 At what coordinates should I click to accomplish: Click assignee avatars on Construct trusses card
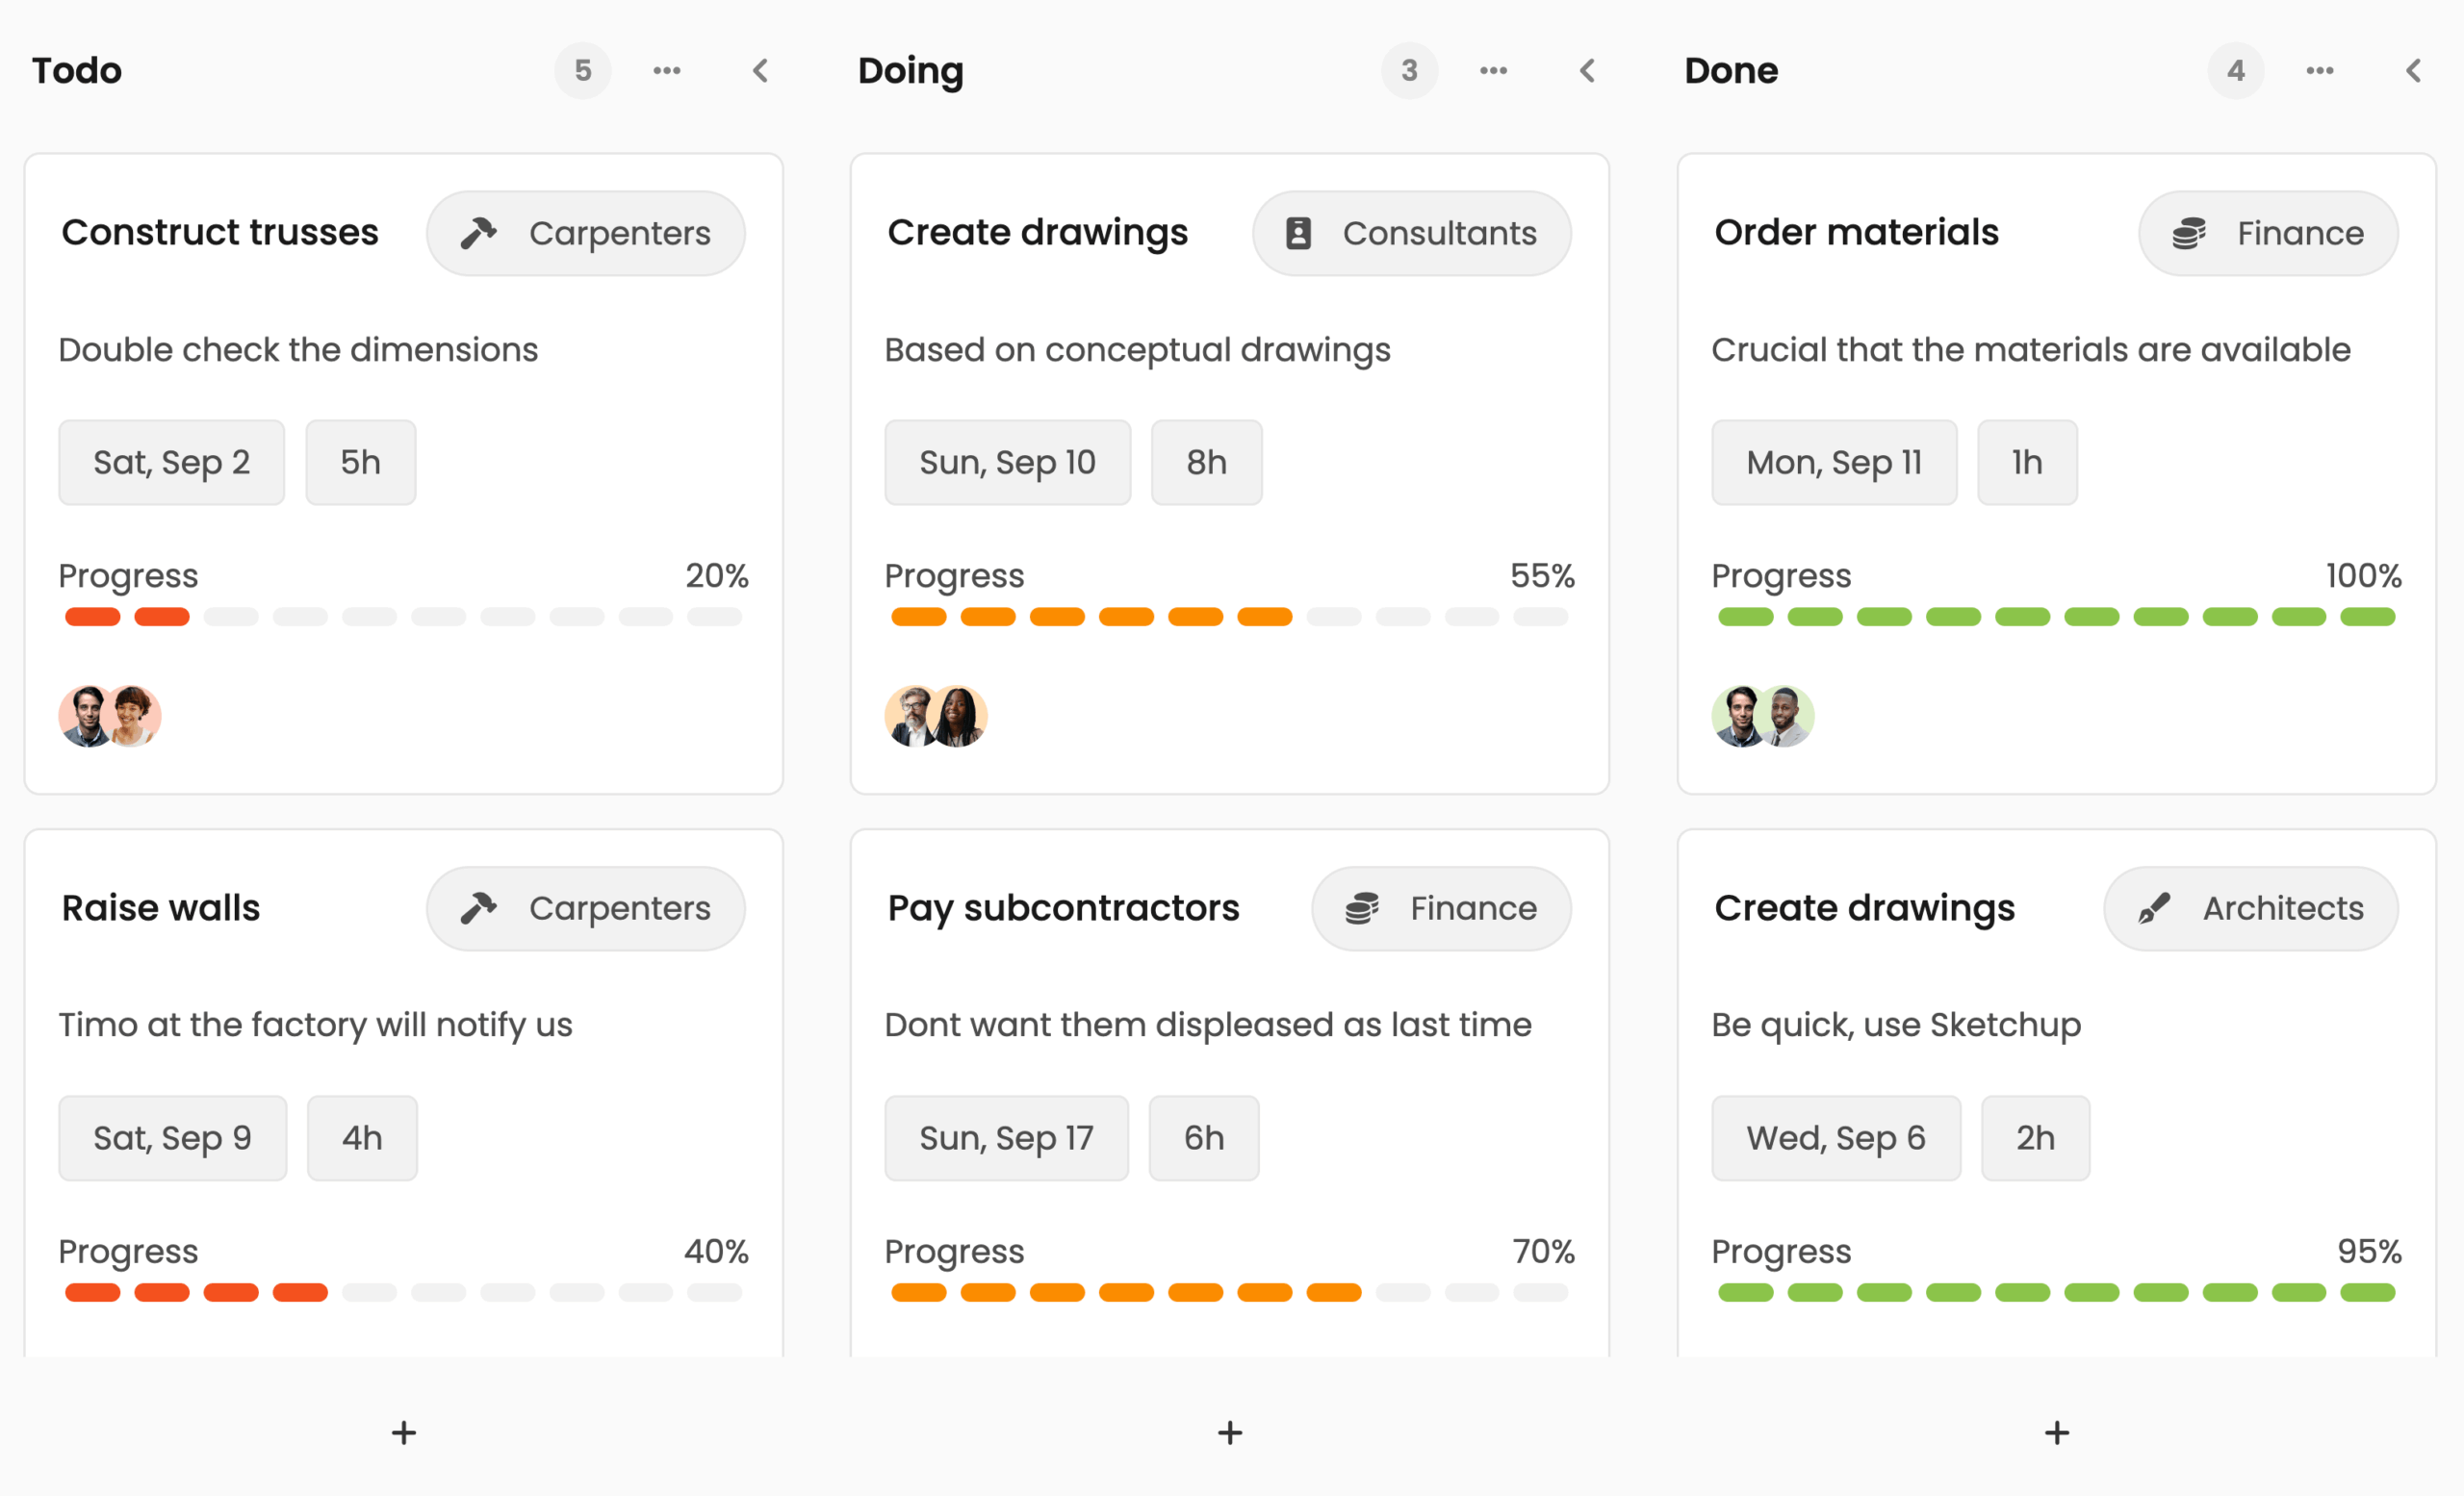point(109,716)
